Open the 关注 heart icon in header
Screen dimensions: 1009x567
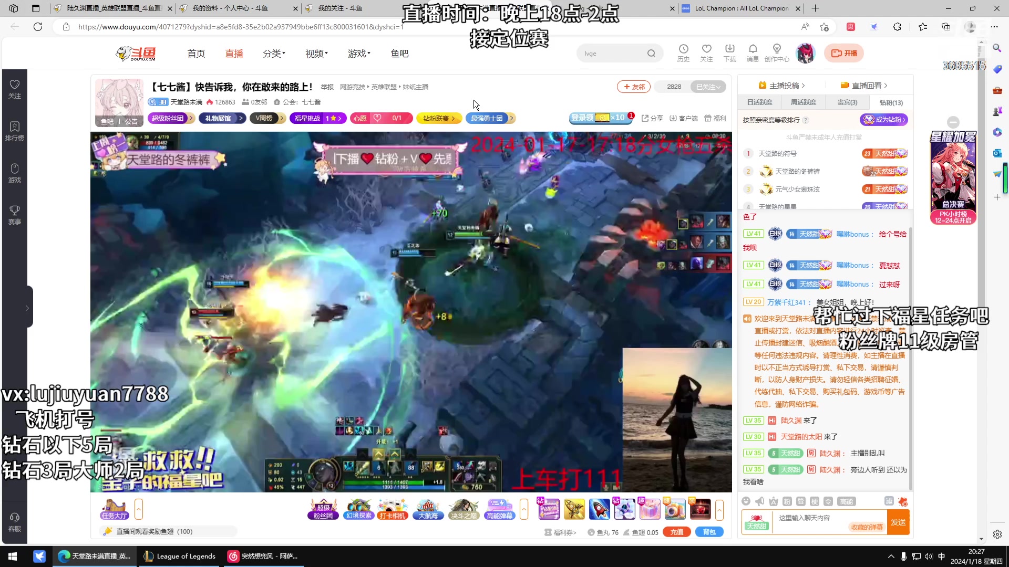[x=706, y=53]
